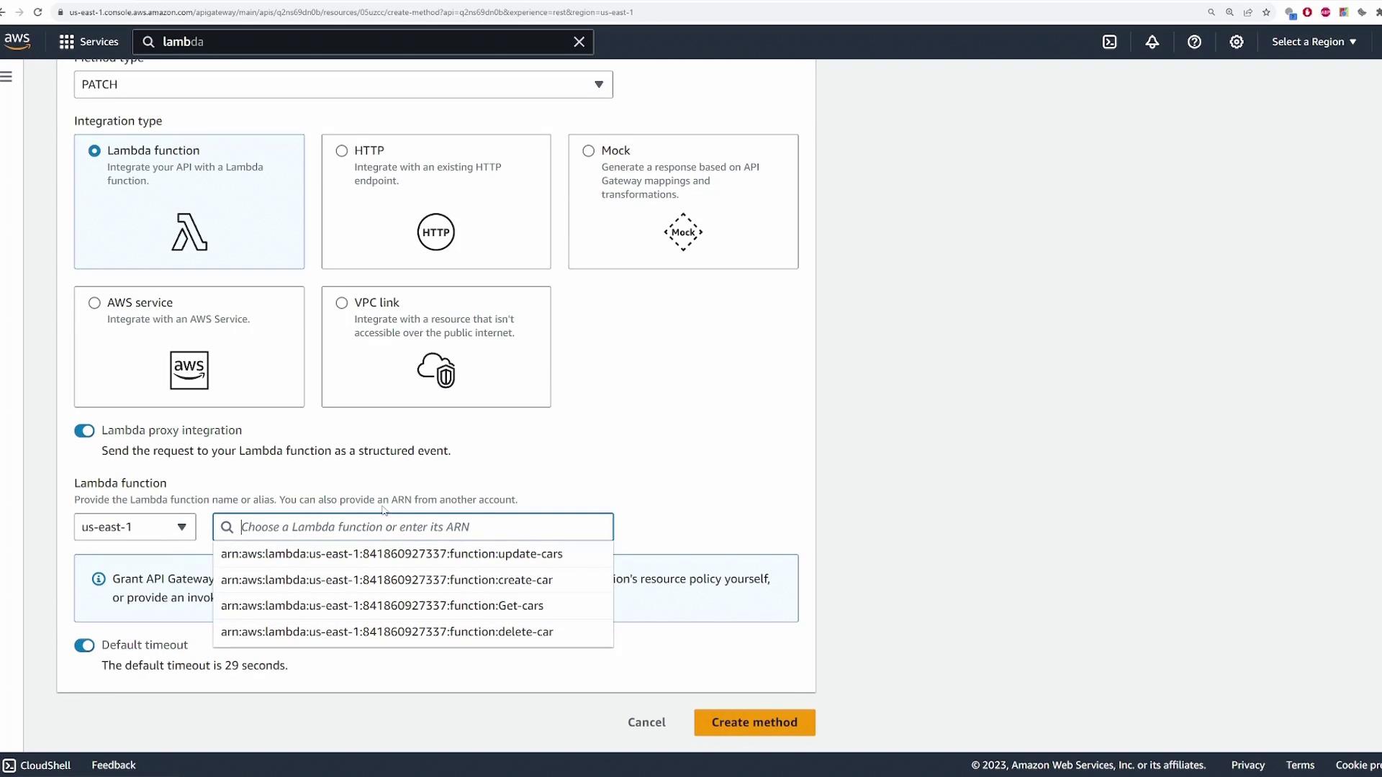Open the notifications bell icon
Image resolution: width=1382 pixels, height=777 pixels.
coord(1152,42)
